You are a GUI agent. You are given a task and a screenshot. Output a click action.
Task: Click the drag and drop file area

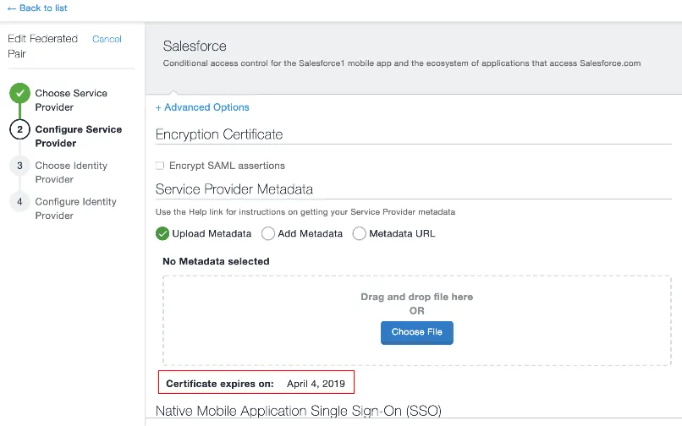[x=416, y=320]
